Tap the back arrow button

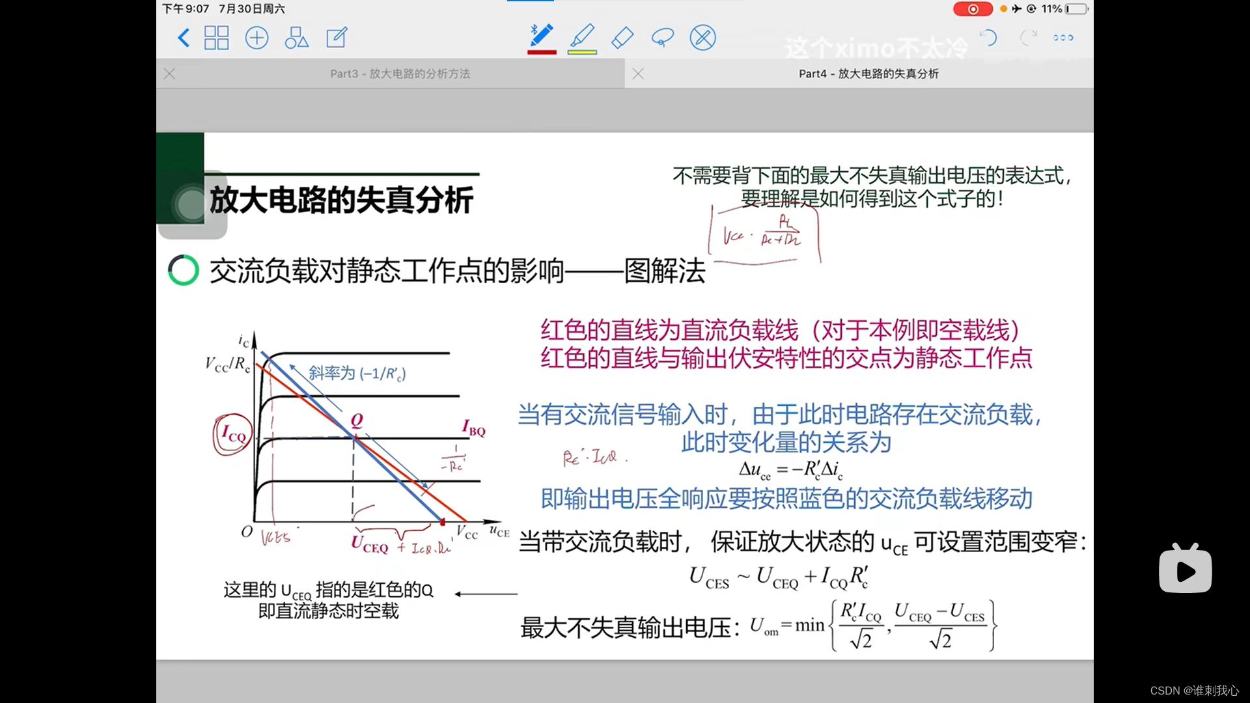(x=184, y=38)
